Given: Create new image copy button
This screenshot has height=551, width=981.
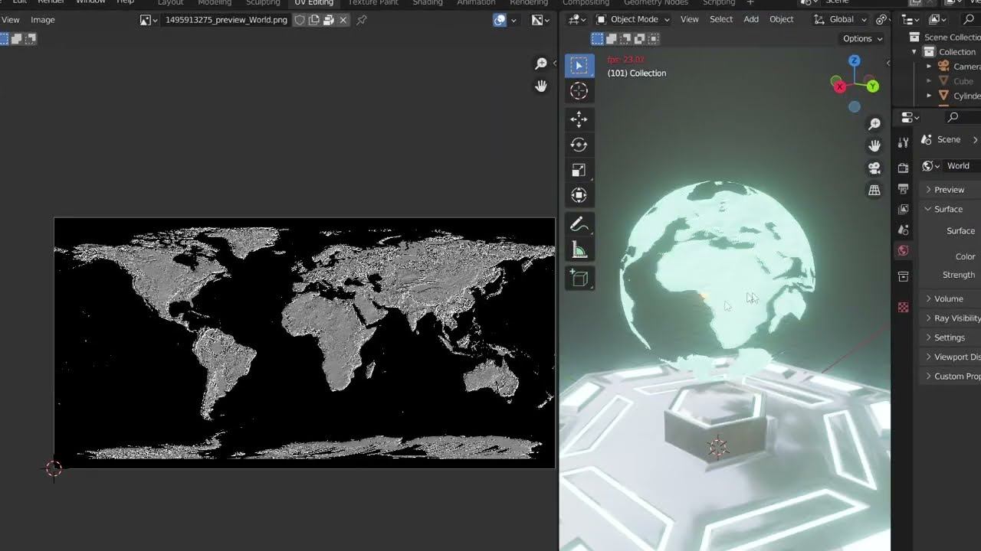Looking at the screenshot, I should (314, 20).
